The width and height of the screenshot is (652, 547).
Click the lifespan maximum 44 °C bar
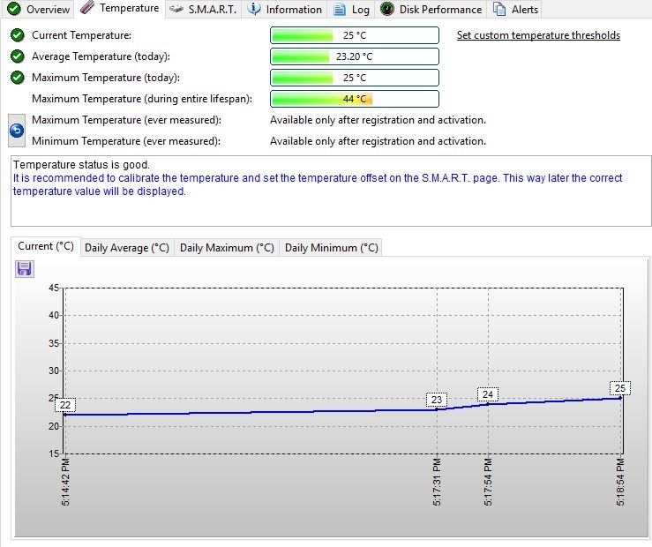tap(354, 99)
